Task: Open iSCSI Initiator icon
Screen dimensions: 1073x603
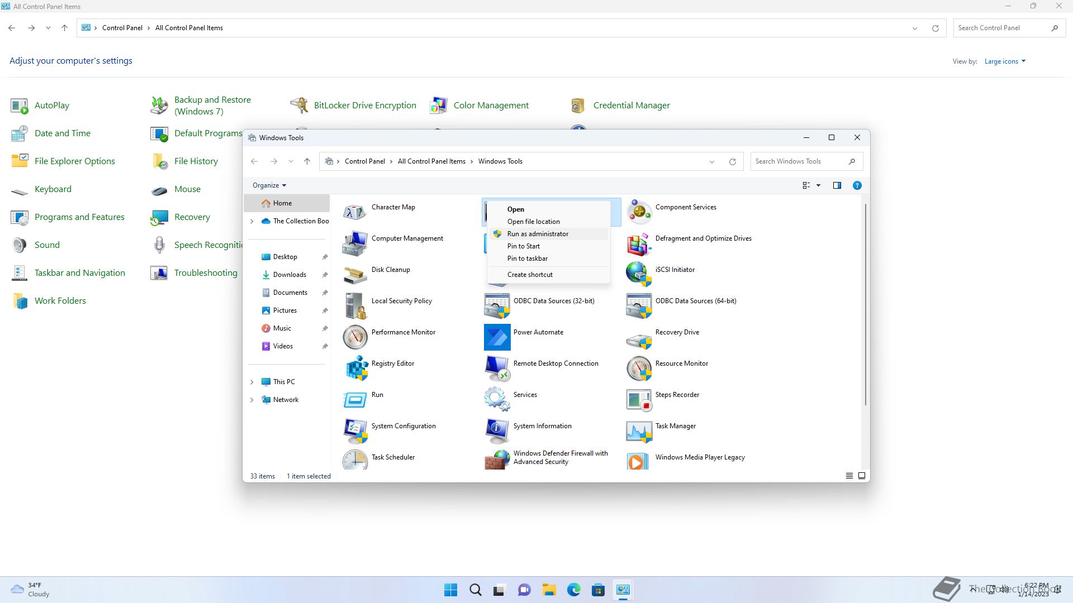Action: [x=639, y=275]
